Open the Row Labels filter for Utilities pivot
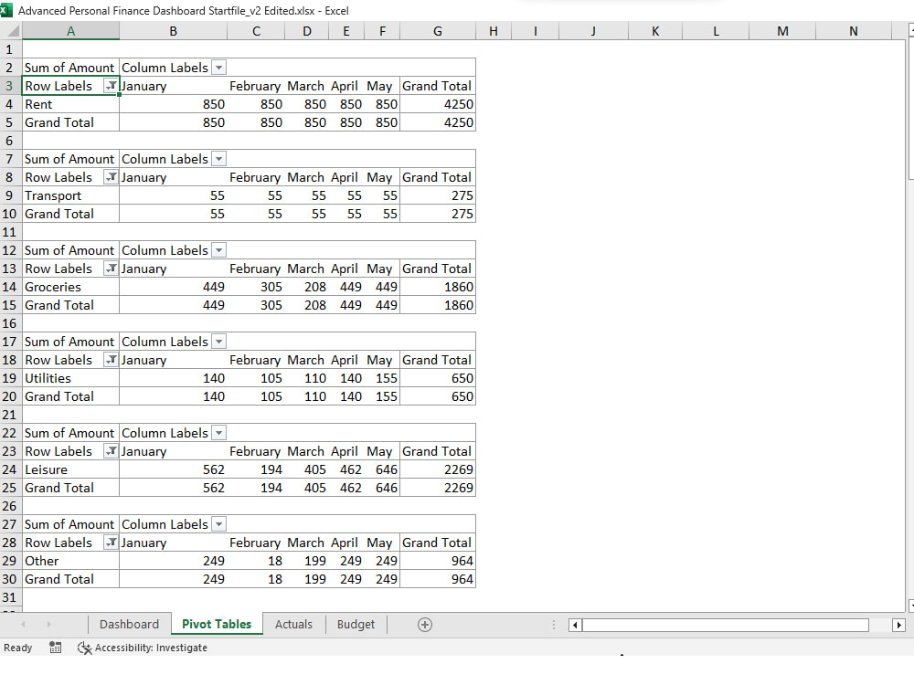This screenshot has width=914, height=685. point(111,359)
